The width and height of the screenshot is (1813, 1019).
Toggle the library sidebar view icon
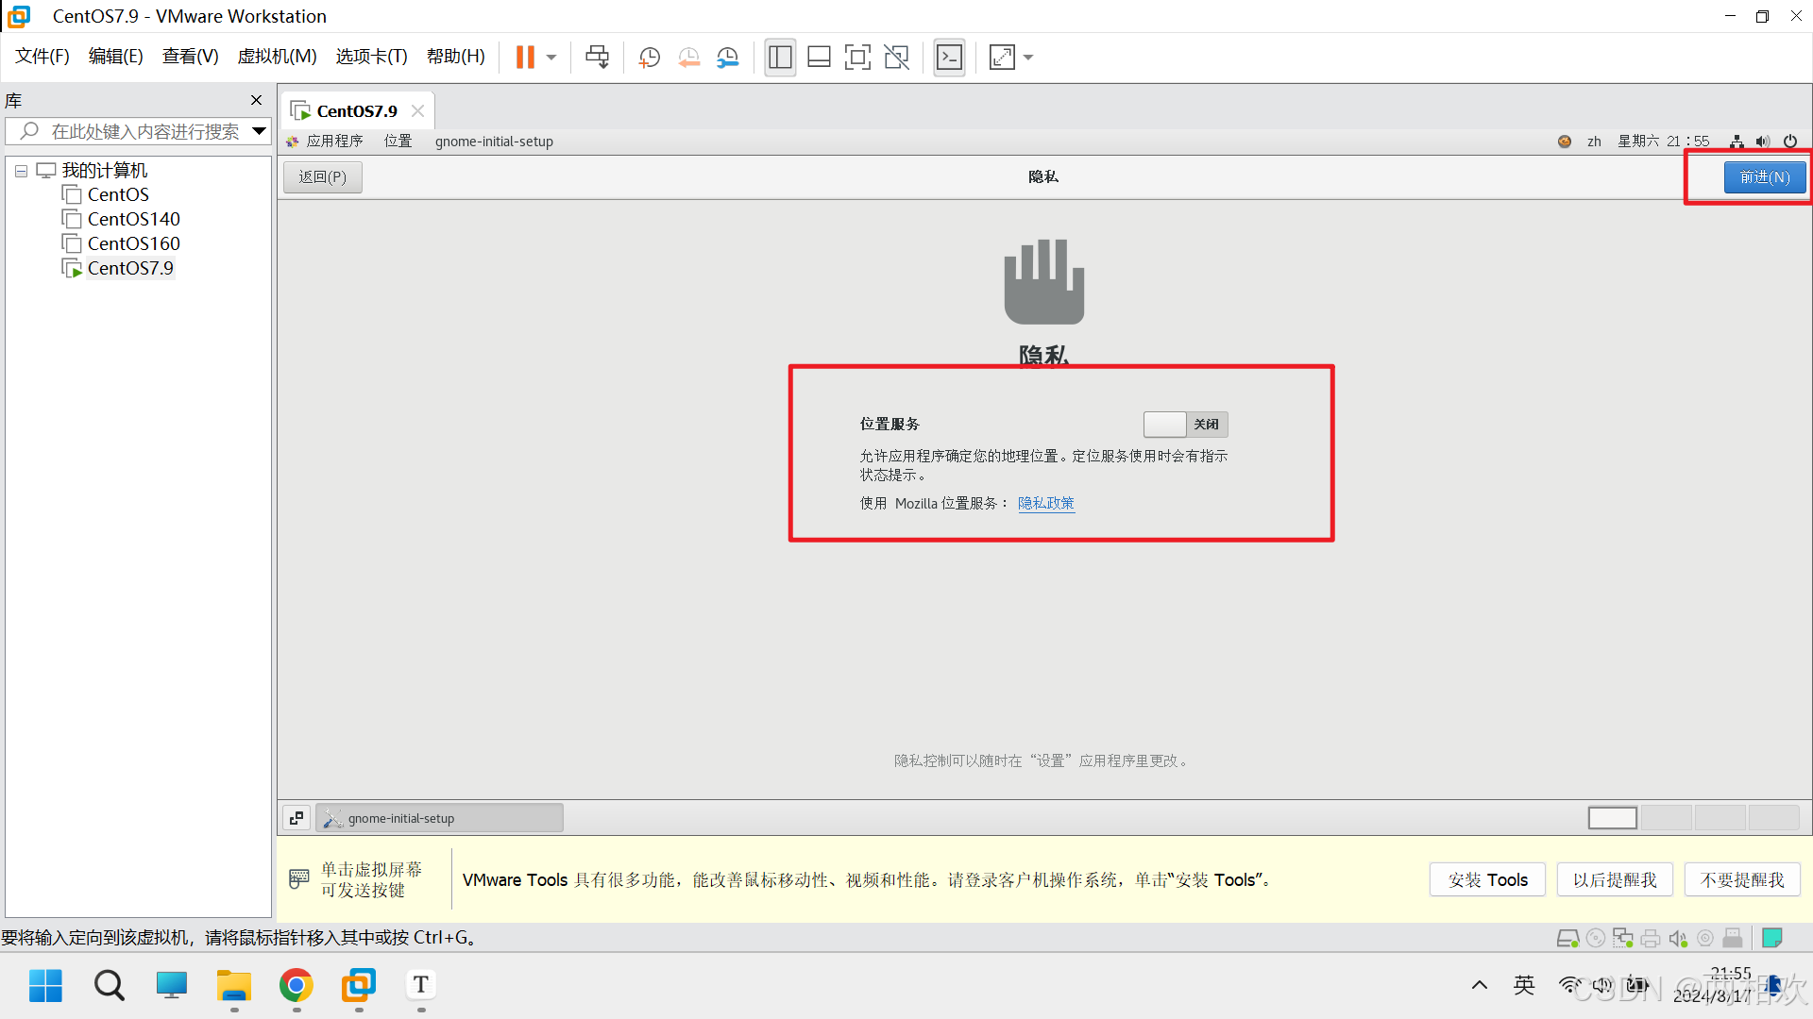[780, 58]
